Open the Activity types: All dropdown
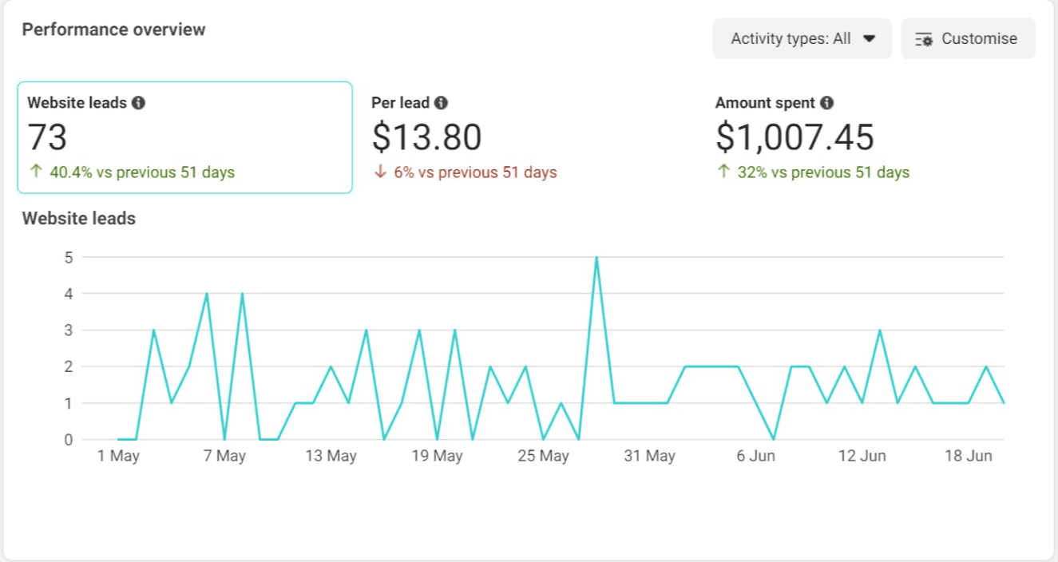This screenshot has height=562, width=1058. (802, 39)
